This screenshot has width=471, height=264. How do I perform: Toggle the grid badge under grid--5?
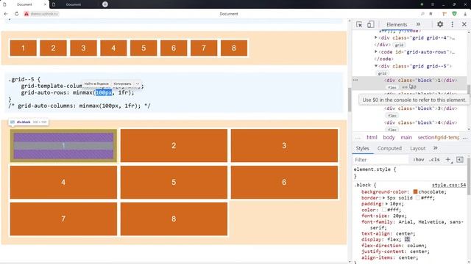[382, 73]
